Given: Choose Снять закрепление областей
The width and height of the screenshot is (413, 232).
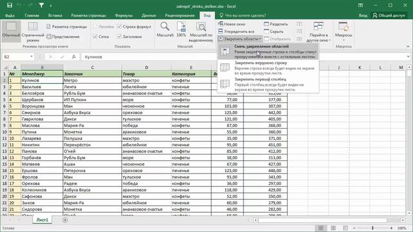Looking at the screenshot, I should [268, 52].
